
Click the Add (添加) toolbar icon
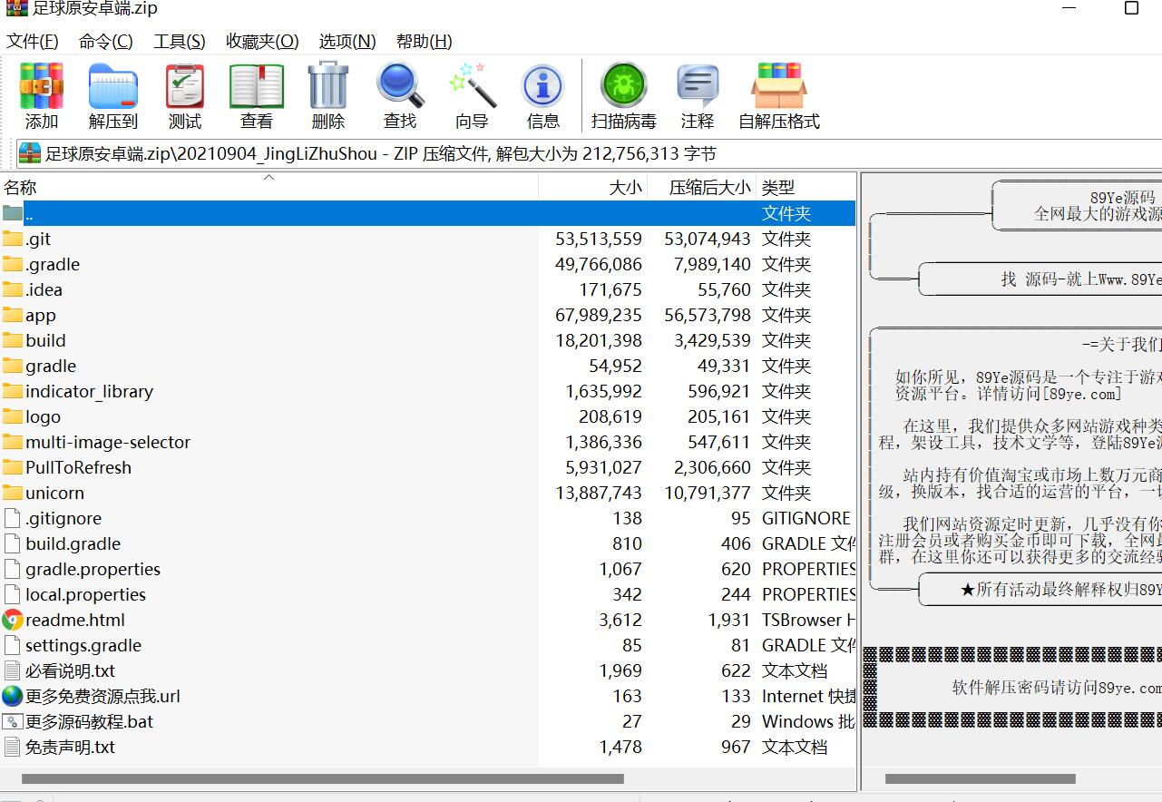click(x=42, y=86)
